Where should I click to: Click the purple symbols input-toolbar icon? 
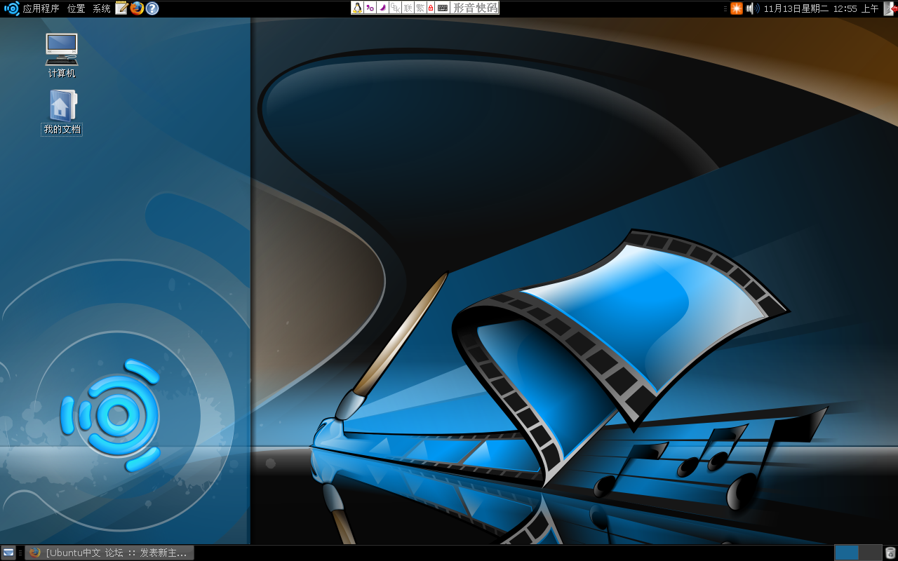[370, 8]
